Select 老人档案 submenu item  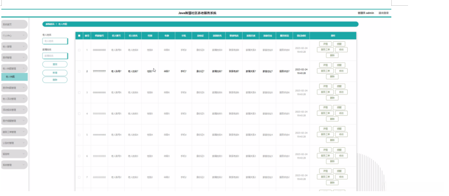tap(15, 76)
